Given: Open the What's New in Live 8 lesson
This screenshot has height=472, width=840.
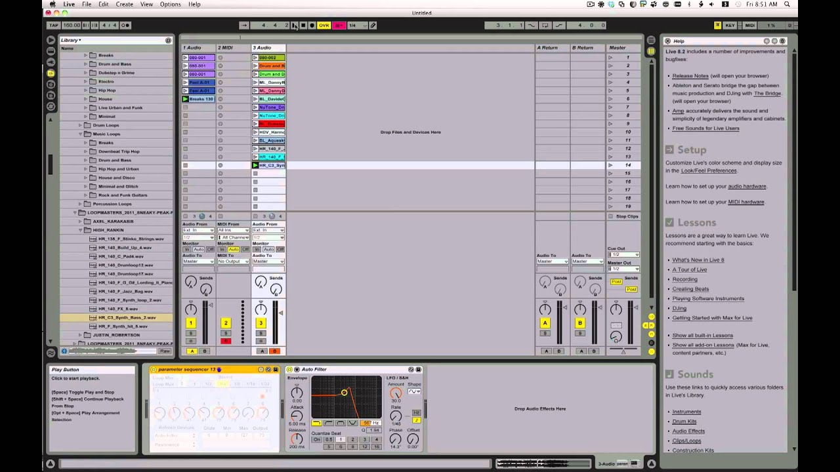Looking at the screenshot, I should [698, 260].
